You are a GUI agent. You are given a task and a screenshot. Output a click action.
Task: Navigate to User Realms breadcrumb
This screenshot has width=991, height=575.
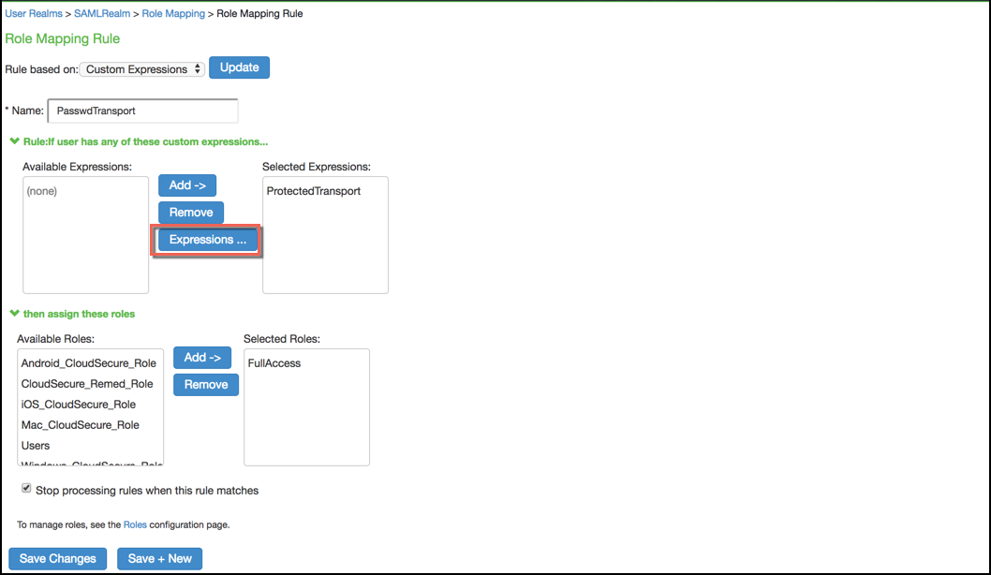coord(34,13)
